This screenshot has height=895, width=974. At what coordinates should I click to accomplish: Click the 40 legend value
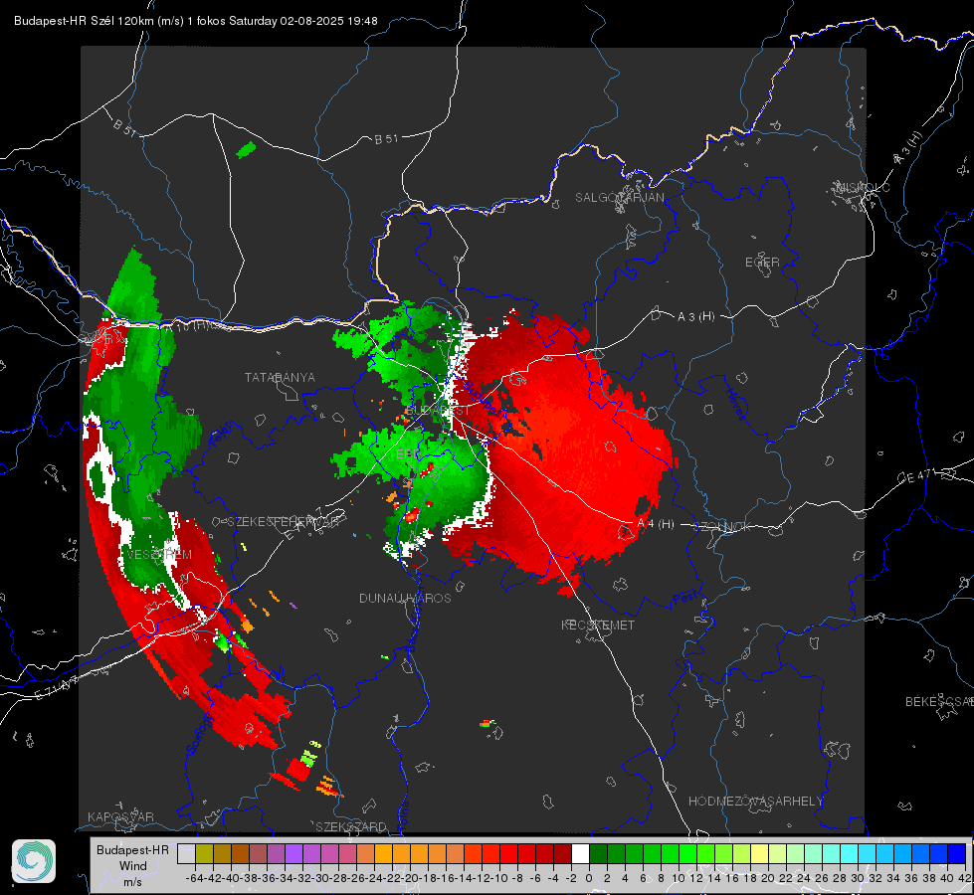click(x=947, y=878)
